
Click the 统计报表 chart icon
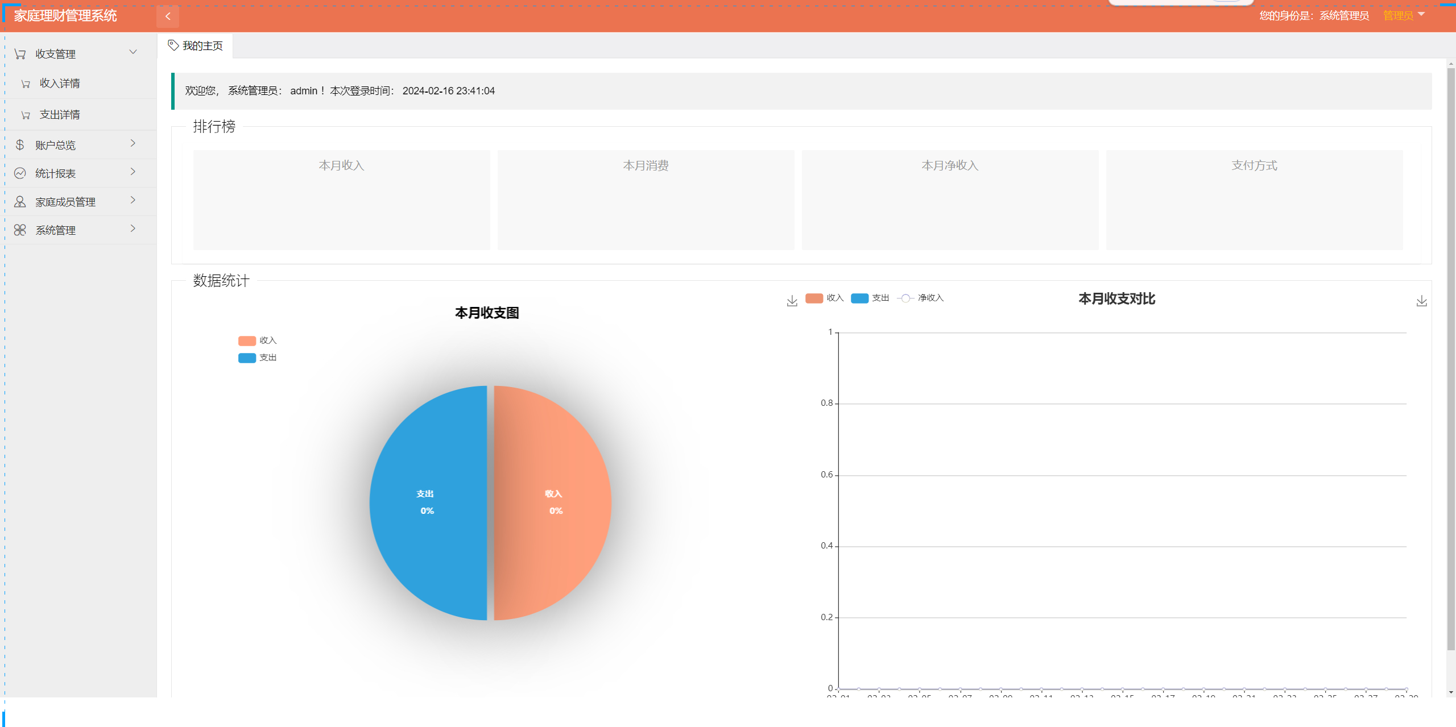point(20,173)
